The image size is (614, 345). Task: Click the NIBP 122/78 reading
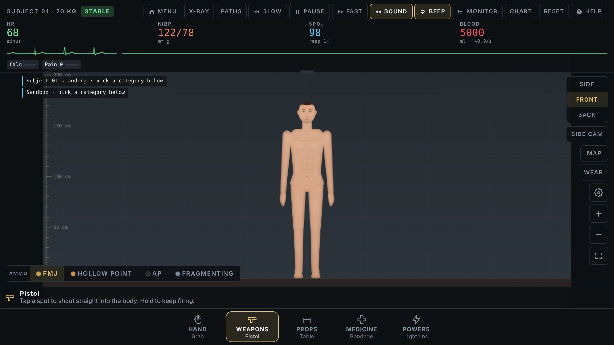point(176,33)
